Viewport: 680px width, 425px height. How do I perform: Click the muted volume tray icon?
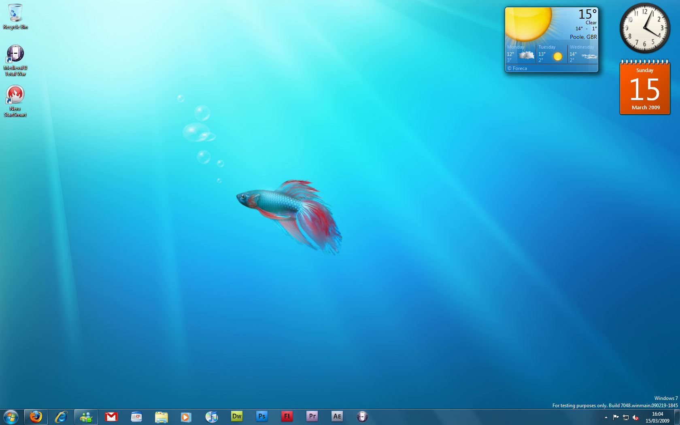pos(635,417)
